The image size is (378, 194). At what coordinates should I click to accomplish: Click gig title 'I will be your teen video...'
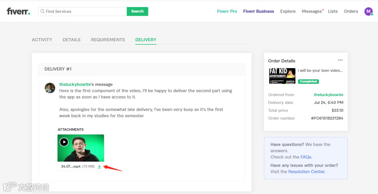(x=320, y=71)
